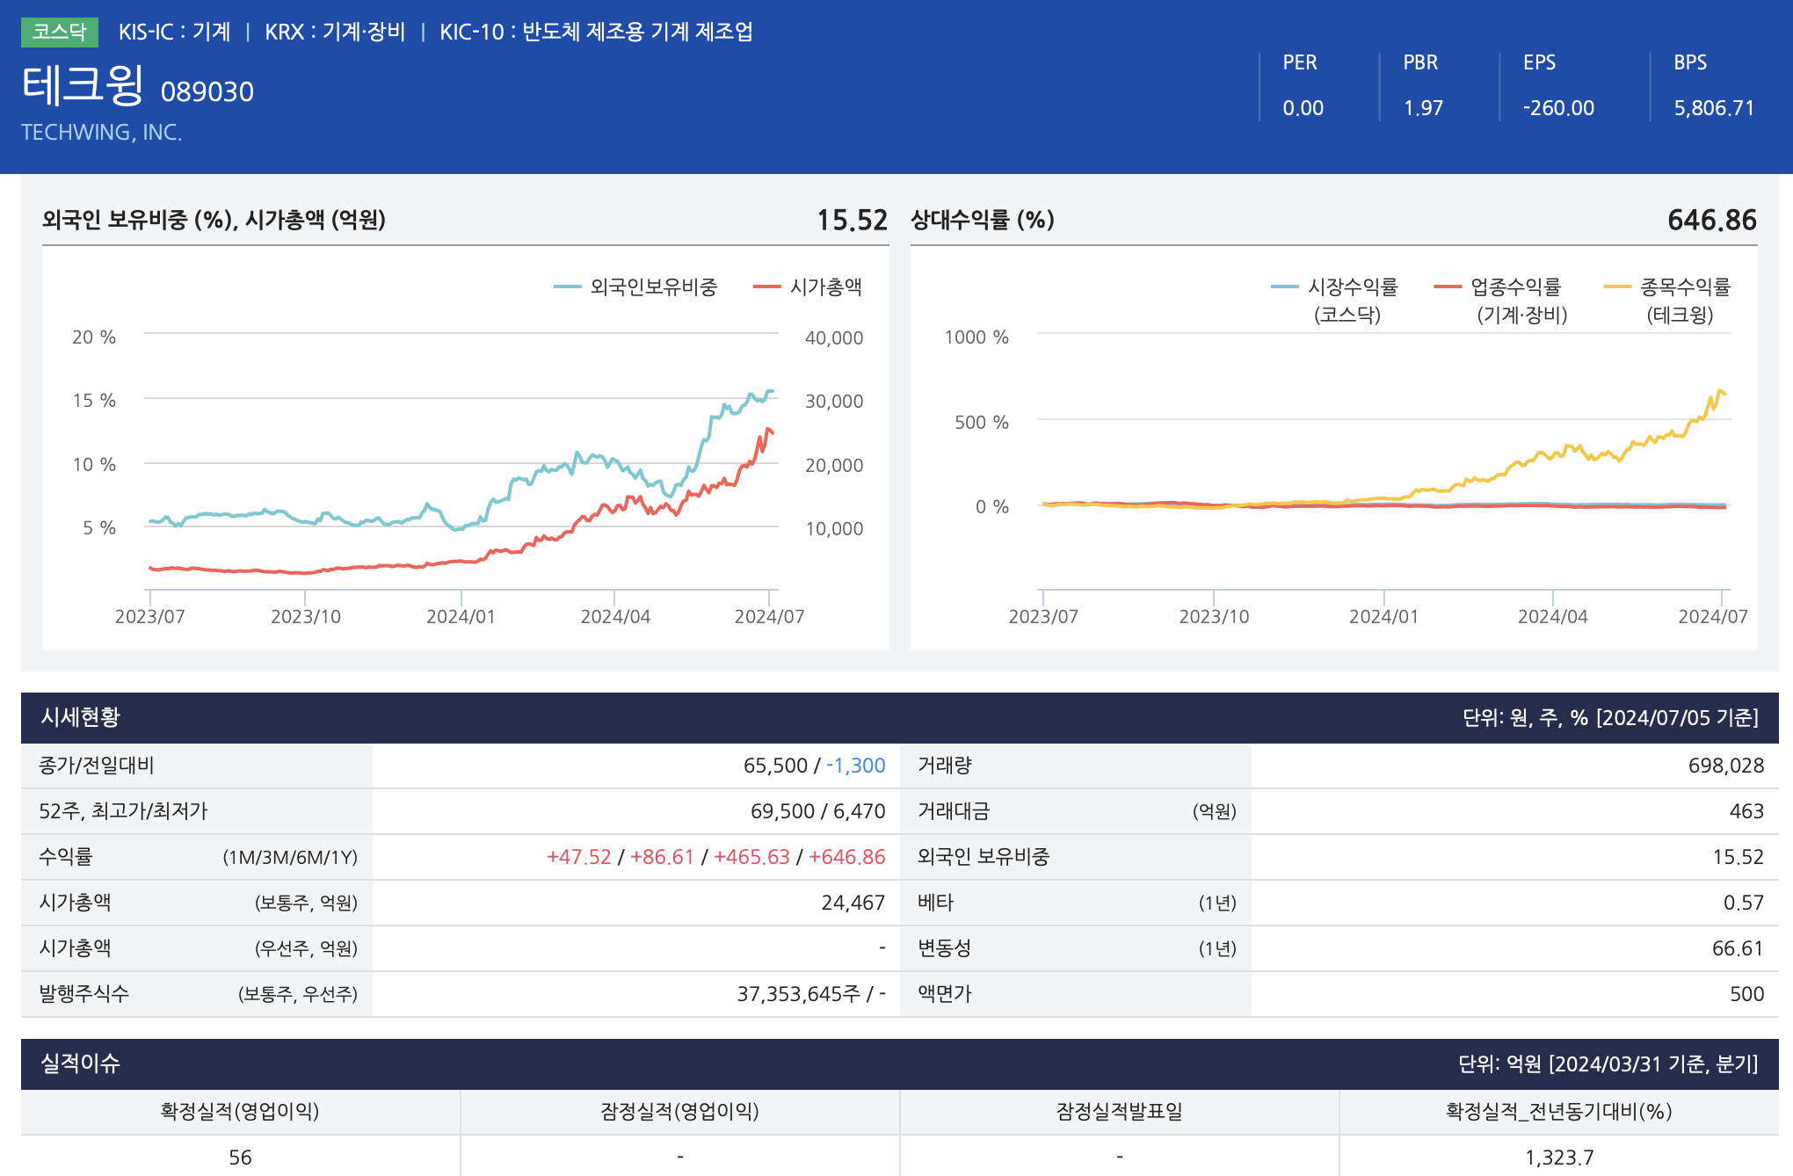Click the 잠정실적발표일 column header

(1119, 1112)
